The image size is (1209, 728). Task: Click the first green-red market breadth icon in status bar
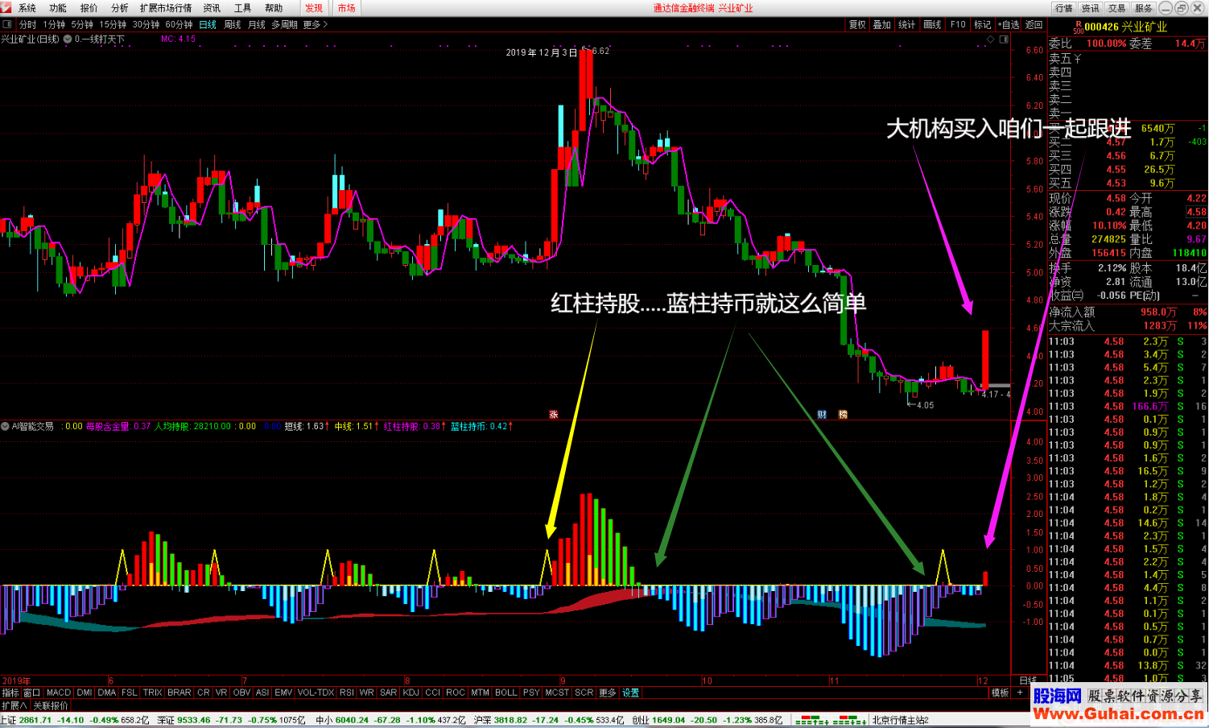point(814,720)
